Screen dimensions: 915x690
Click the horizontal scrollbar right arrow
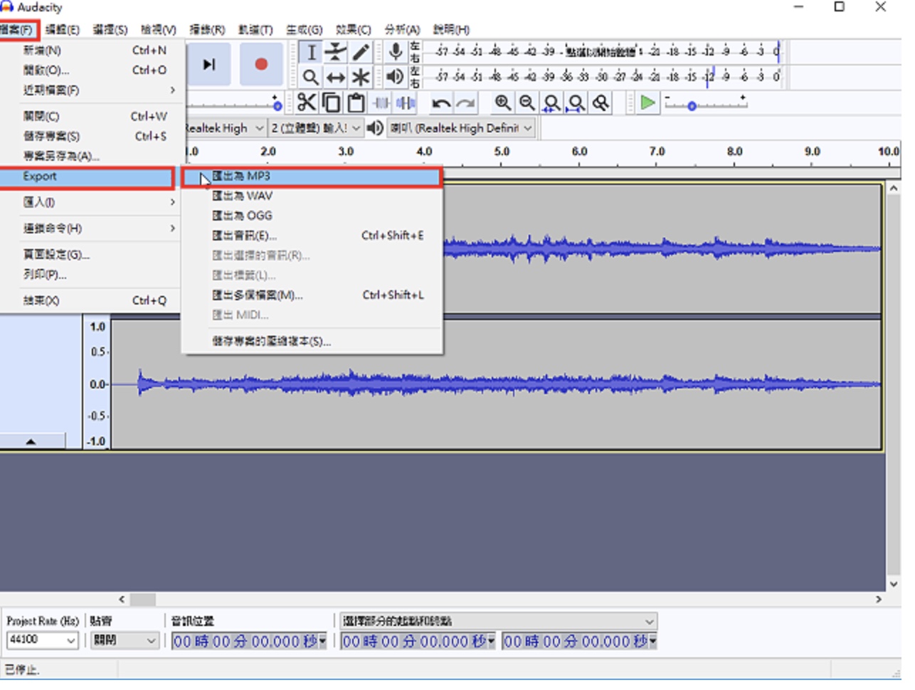pyautogui.click(x=879, y=600)
